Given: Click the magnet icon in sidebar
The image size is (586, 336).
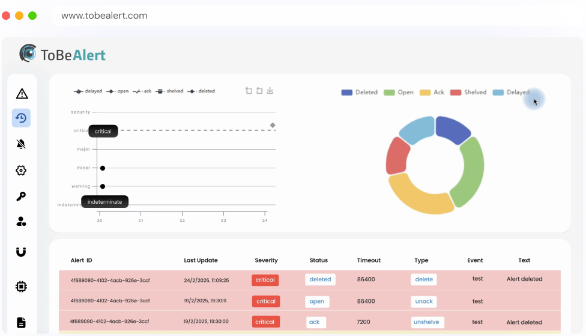Looking at the screenshot, I should tap(21, 252).
